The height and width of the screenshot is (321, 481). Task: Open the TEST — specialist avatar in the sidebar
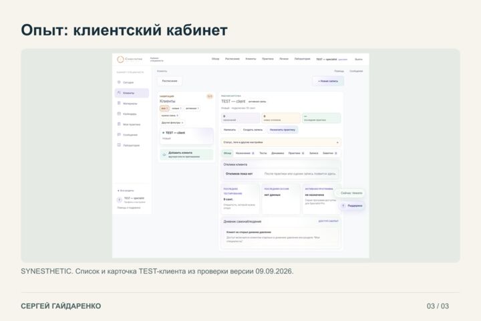tap(120, 200)
